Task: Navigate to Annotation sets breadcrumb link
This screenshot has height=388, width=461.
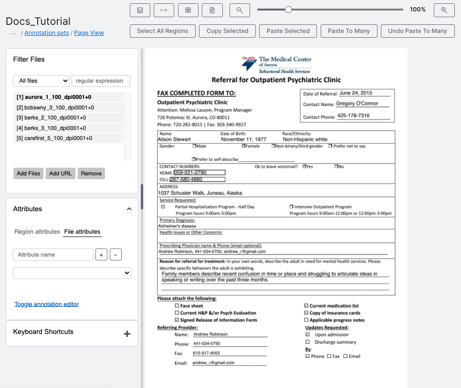Action: pos(46,32)
